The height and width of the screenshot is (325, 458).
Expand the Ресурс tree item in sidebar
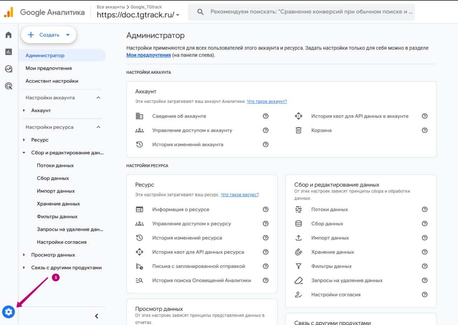(24, 140)
